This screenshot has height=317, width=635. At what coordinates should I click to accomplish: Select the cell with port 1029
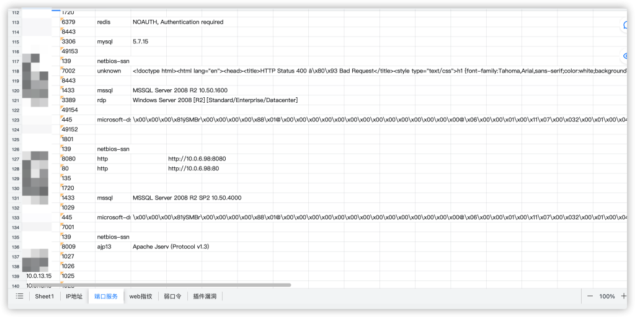(78, 207)
